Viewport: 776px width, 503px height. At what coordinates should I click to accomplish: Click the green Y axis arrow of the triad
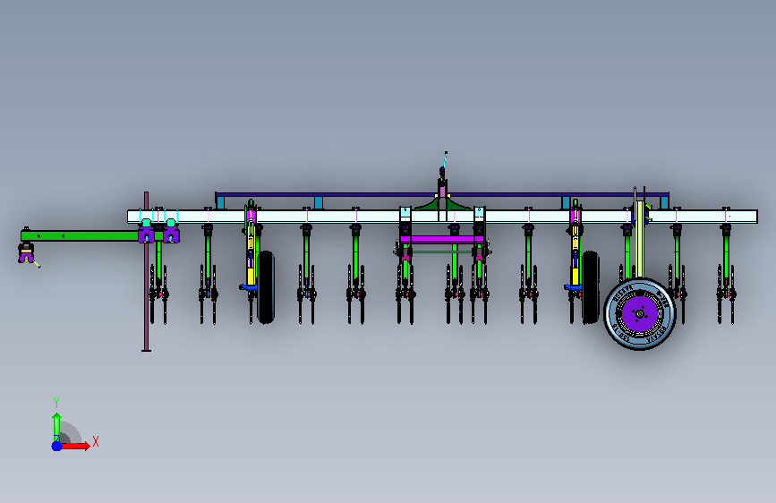click(x=56, y=426)
